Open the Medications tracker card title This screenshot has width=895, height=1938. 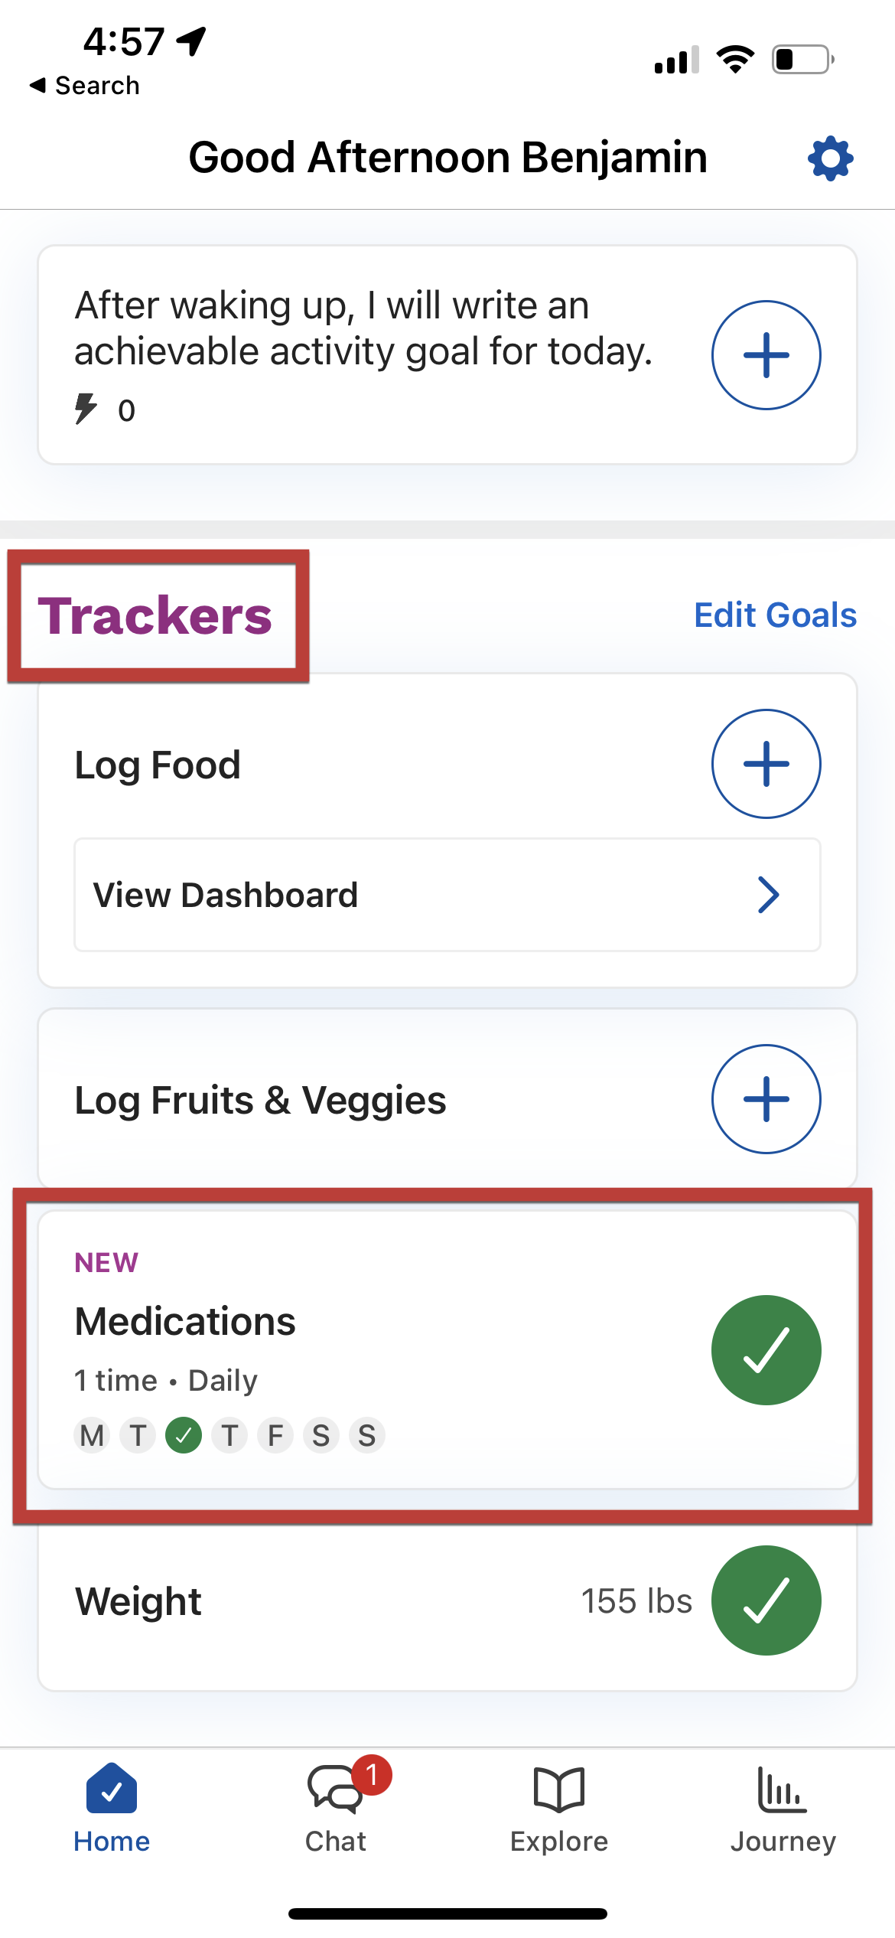(x=185, y=1321)
